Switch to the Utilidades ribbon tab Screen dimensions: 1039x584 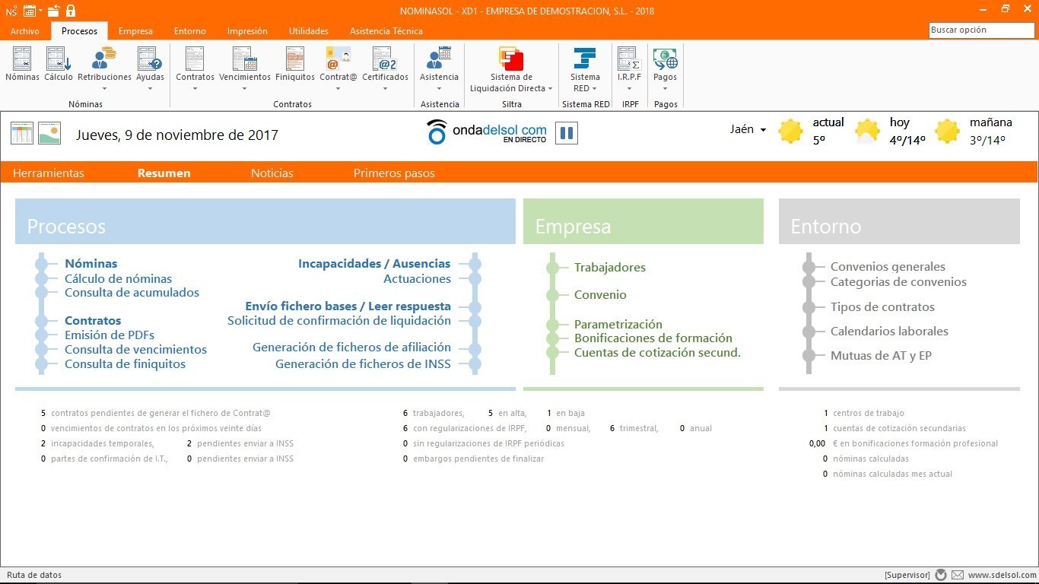pos(309,31)
